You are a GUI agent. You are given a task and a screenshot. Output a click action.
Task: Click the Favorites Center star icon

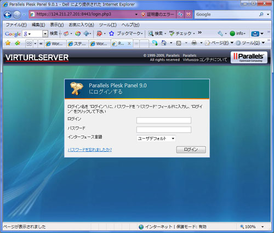pos(8,43)
